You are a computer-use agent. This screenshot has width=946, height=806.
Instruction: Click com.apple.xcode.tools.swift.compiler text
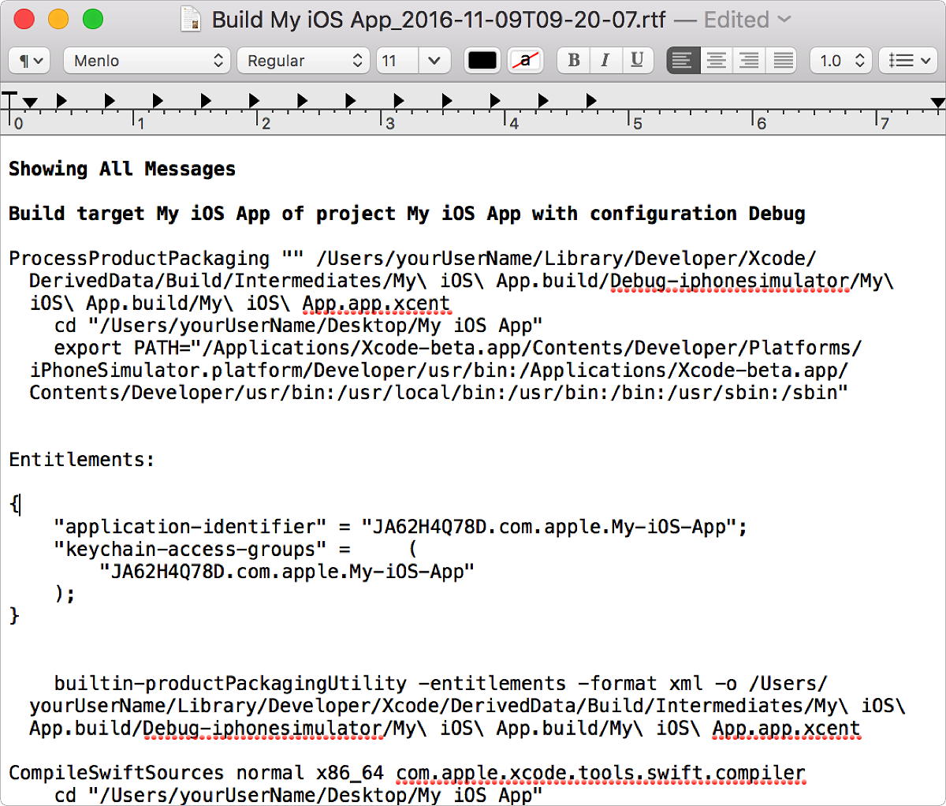601,773
